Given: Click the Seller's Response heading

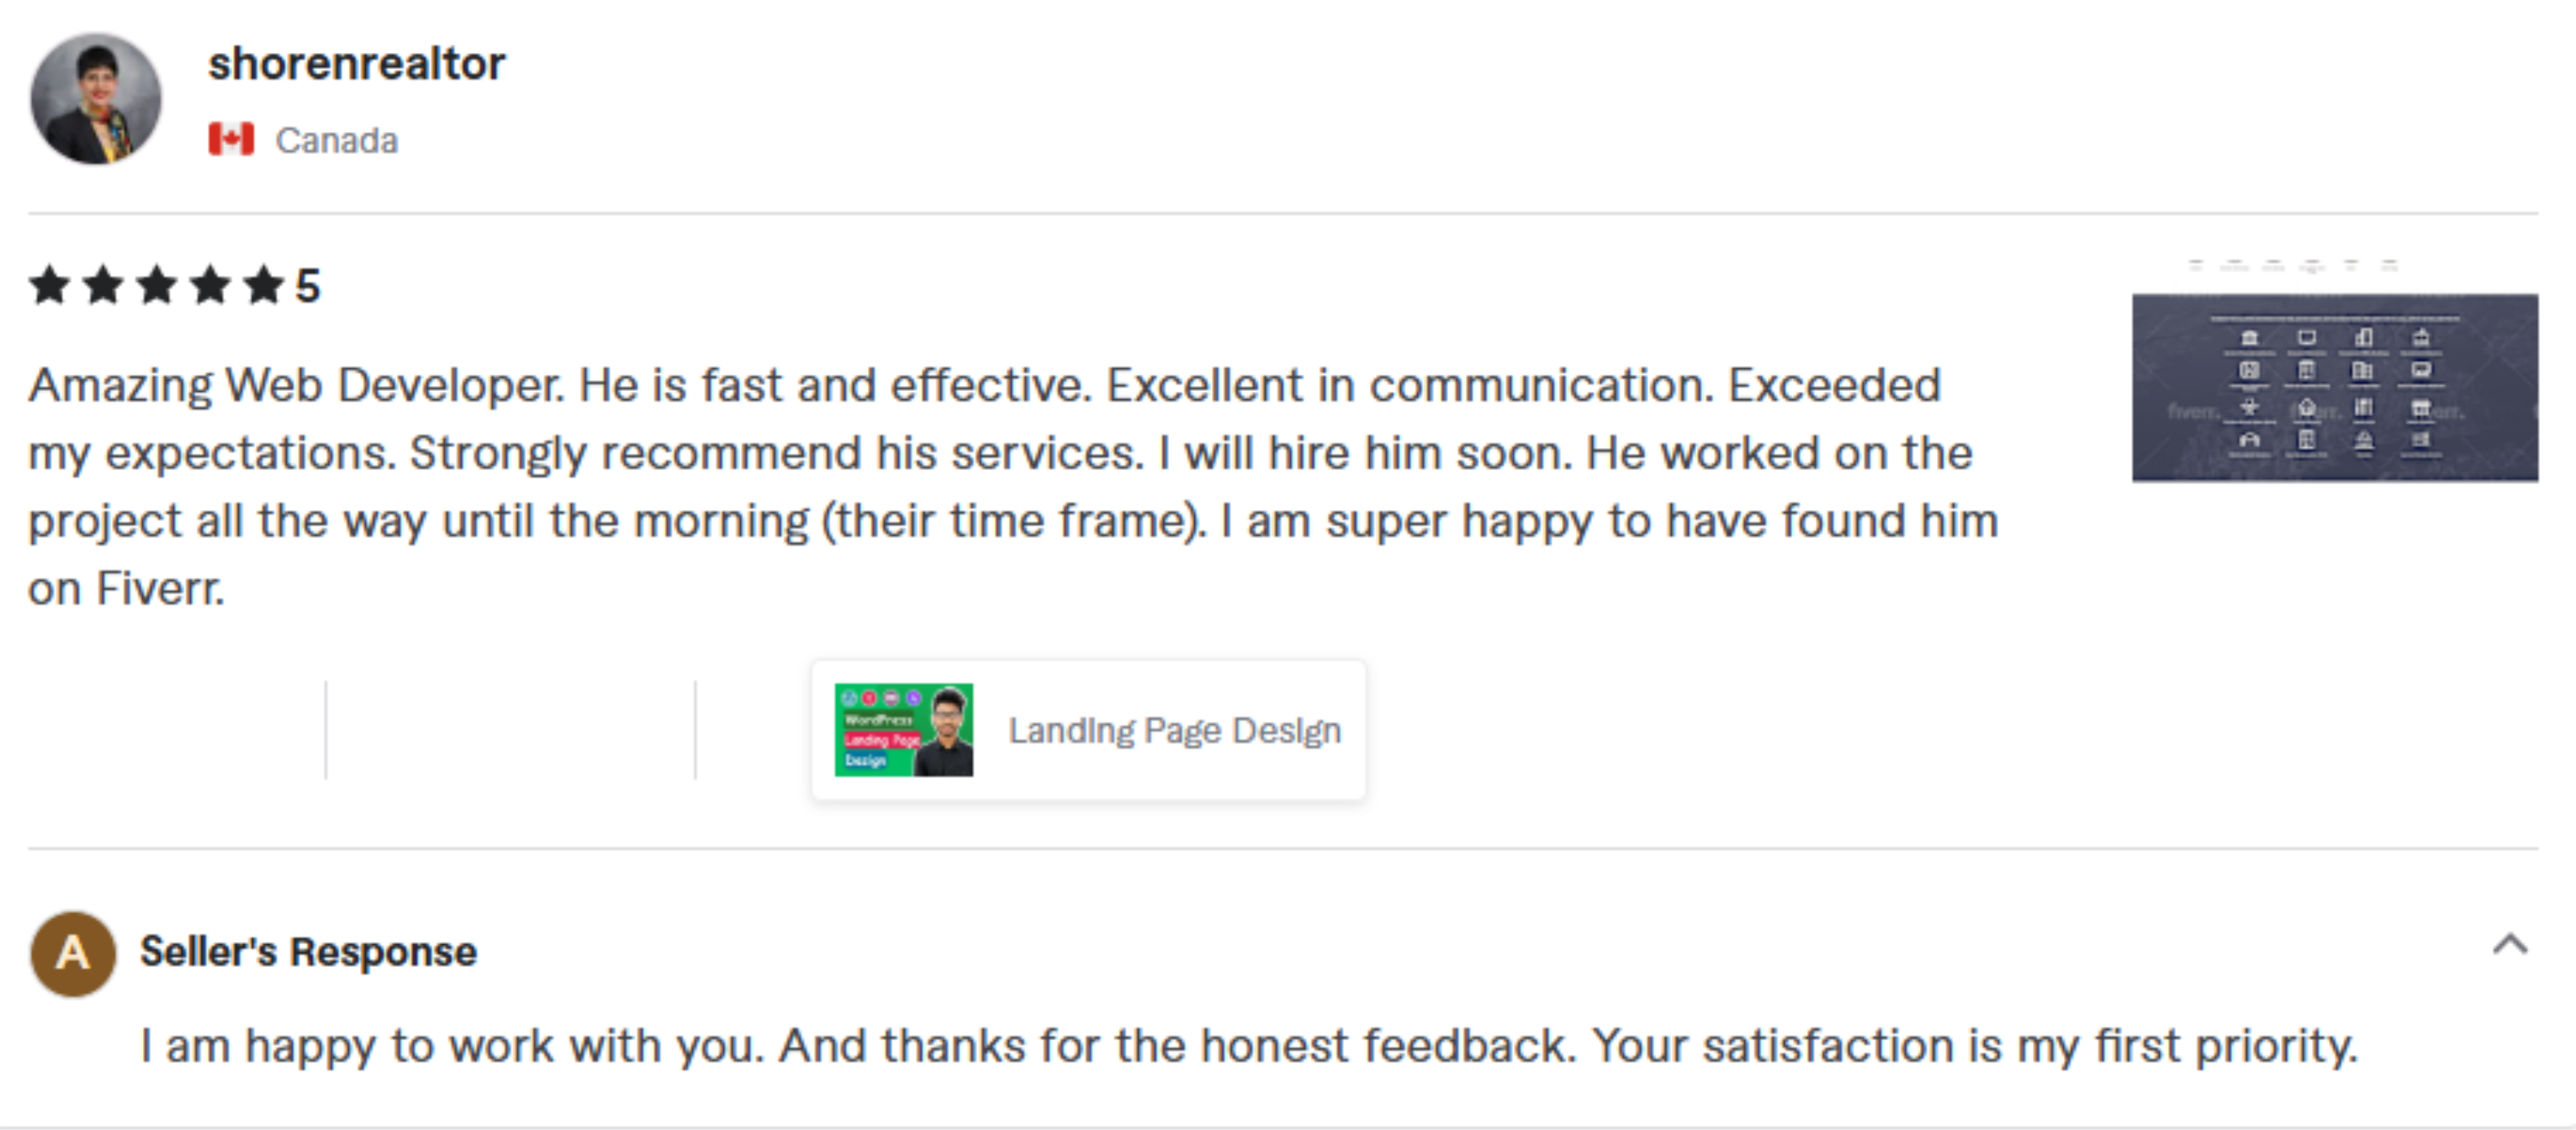Looking at the screenshot, I should pyautogui.click(x=308, y=952).
